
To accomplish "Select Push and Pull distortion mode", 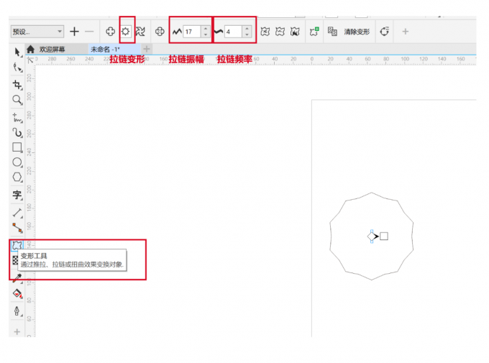I will [110, 32].
